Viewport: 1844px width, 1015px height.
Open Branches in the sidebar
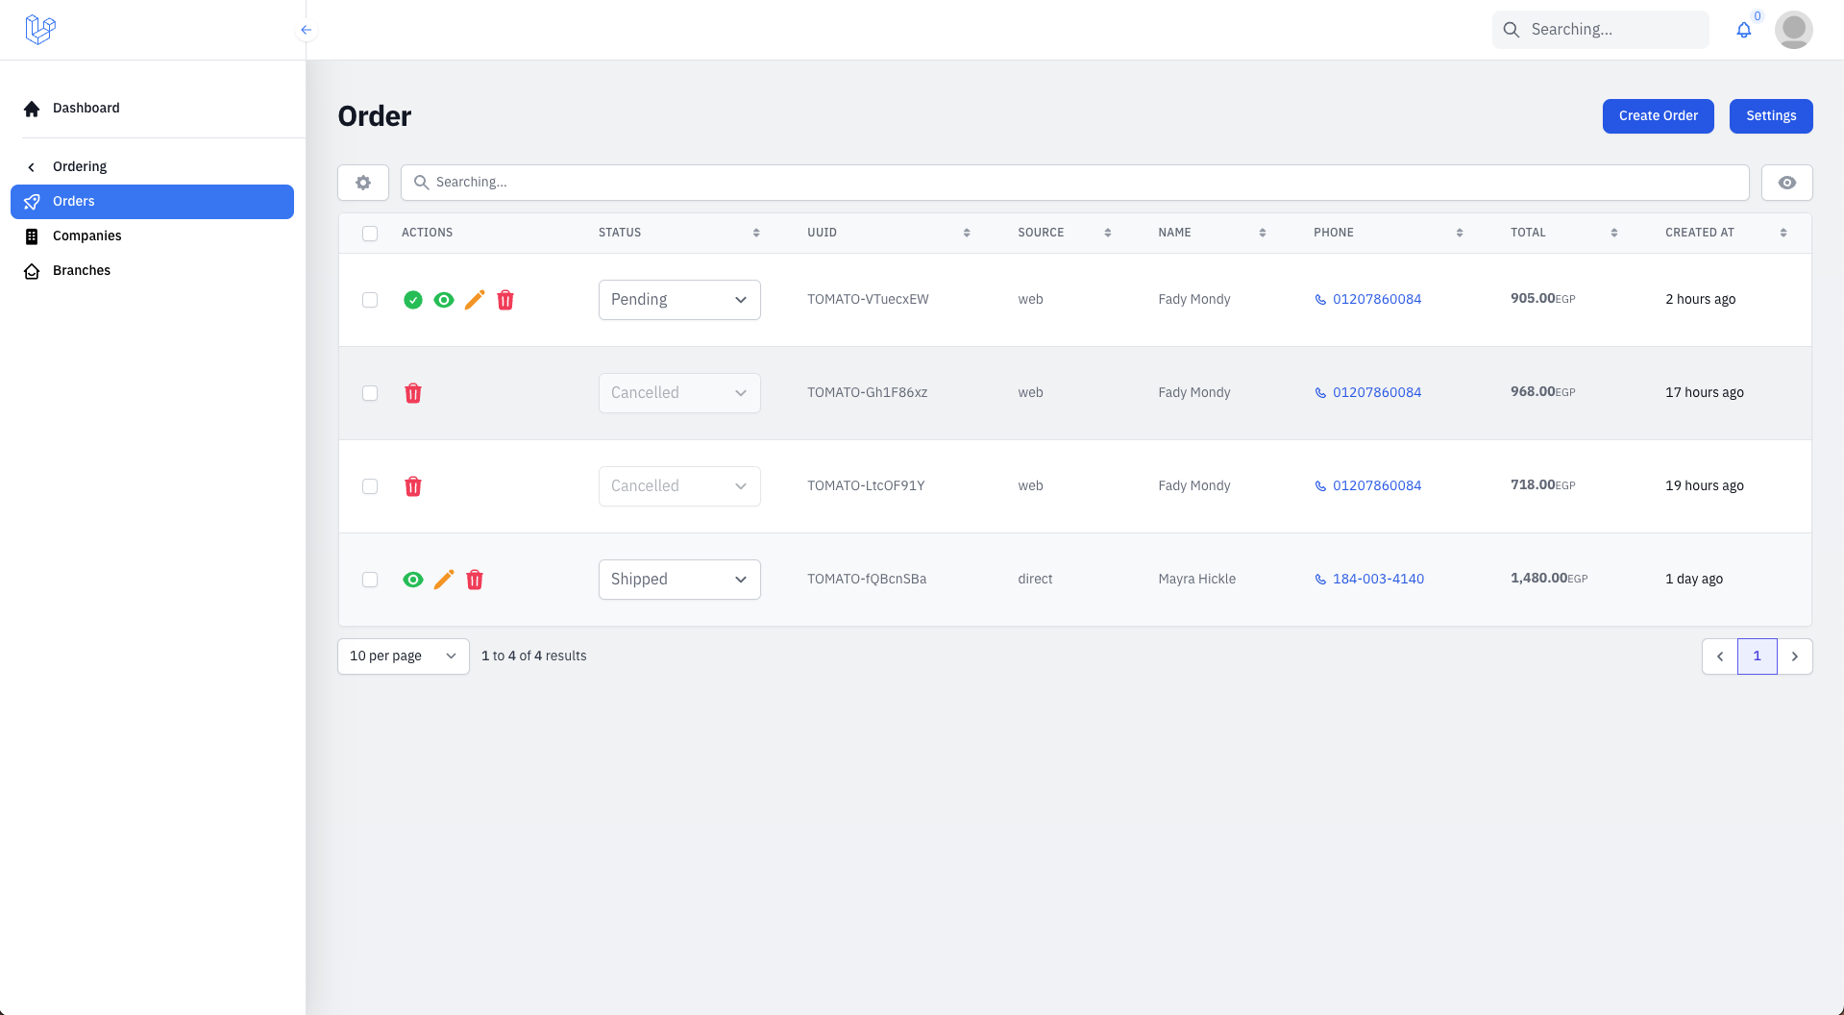pyautogui.click(x=152, y=271)
